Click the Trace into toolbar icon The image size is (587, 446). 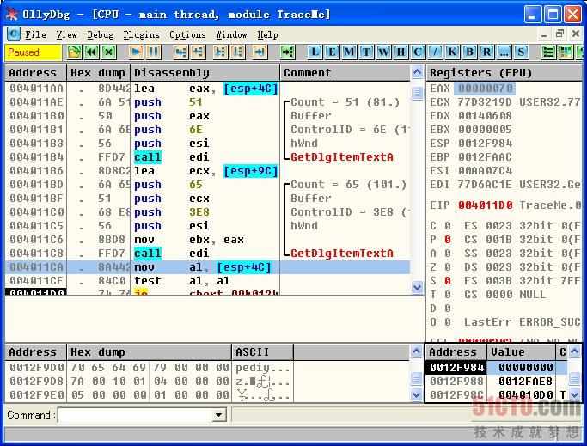[220, 52]
